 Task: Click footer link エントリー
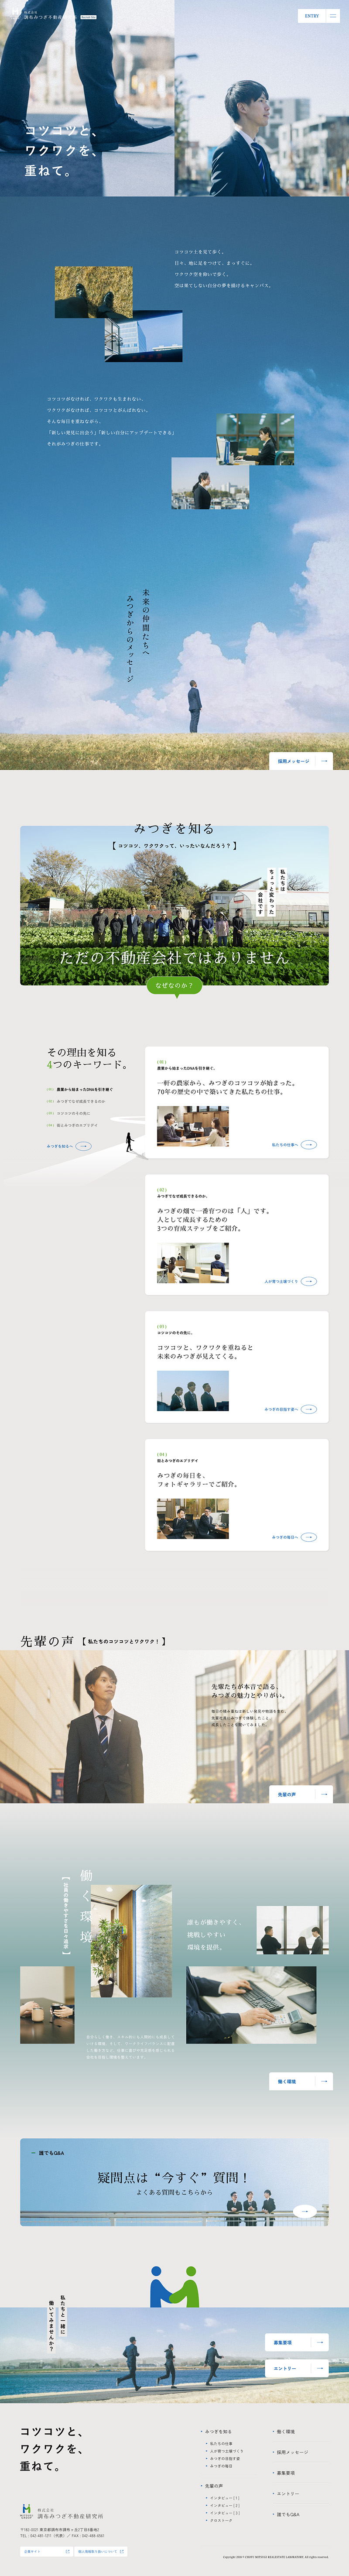[287, 2493]
